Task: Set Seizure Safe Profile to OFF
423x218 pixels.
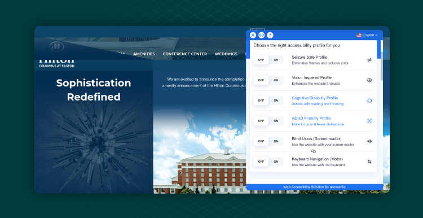Action: tap(261, 60)
